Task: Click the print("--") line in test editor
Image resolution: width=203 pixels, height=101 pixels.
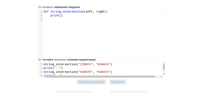Action: [53, 68]
